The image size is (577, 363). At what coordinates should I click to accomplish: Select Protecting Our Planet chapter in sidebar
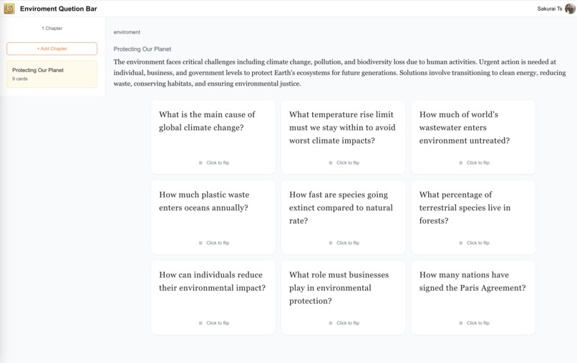point(52,74)
